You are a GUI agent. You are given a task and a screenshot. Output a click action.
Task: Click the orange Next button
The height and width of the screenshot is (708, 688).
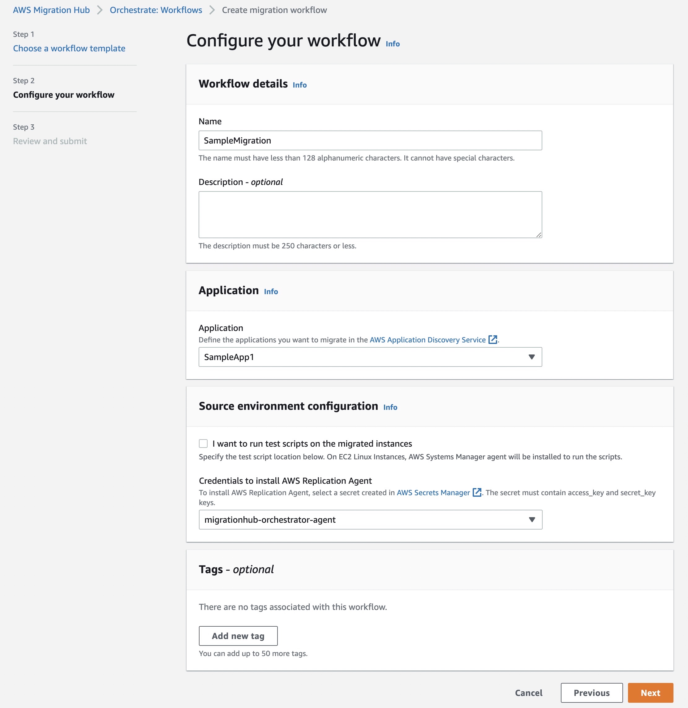coord(651,693)
